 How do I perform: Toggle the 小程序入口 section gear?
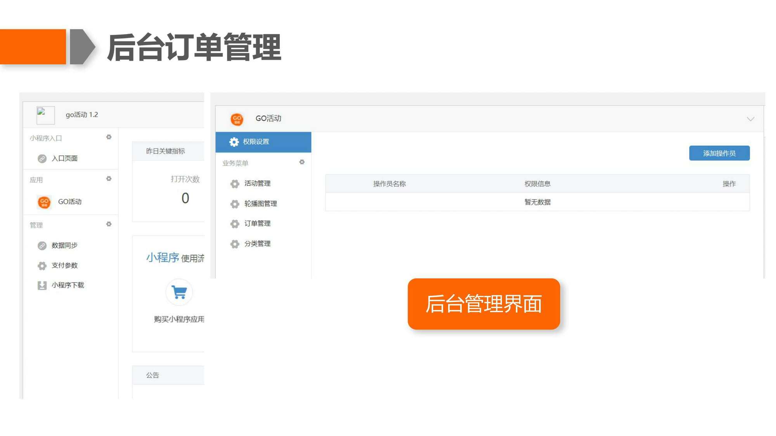point(109,137)
